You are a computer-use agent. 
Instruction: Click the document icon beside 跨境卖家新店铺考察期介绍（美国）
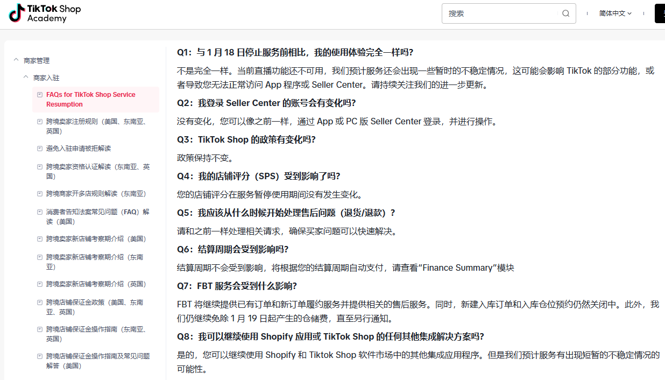(x=39, y=239)
